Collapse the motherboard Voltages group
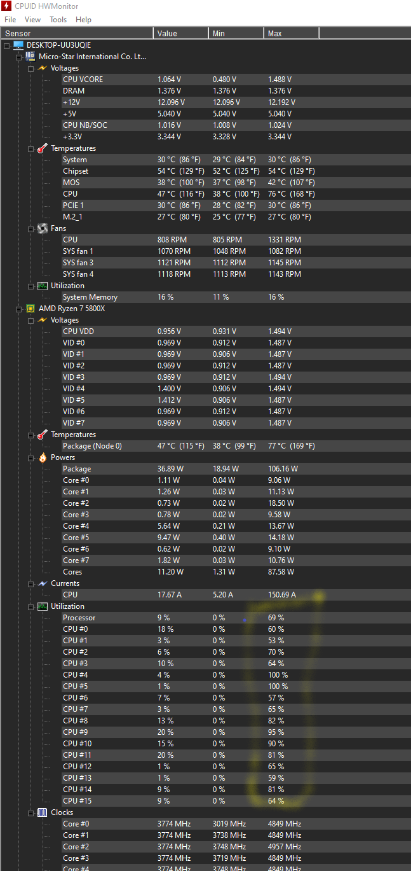 [x=31, y=68]
